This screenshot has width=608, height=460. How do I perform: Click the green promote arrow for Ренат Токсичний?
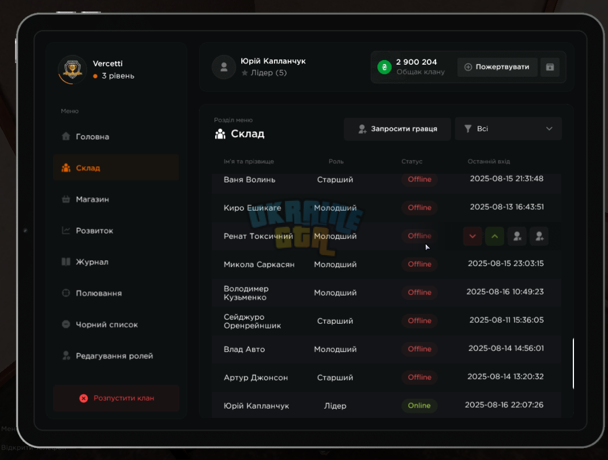pos(494,236)
